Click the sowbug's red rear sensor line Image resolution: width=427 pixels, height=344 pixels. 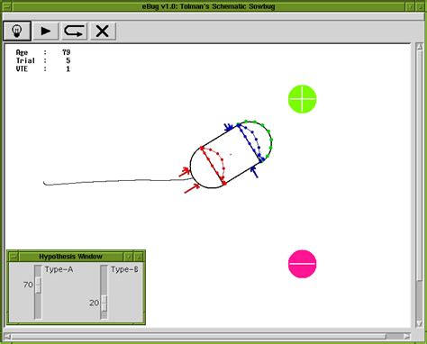tap(213, 166)
